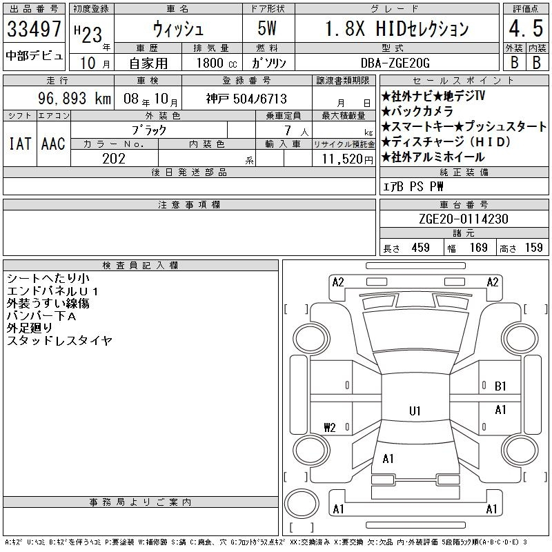Select the width value 169

click(x=479, y=248)
